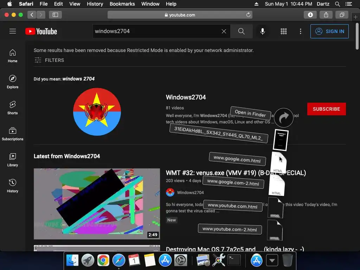Image resolution: width=360 pixels, height=270 pixels.
Task: Open the Safari menu
Action: tap(26, 4)
